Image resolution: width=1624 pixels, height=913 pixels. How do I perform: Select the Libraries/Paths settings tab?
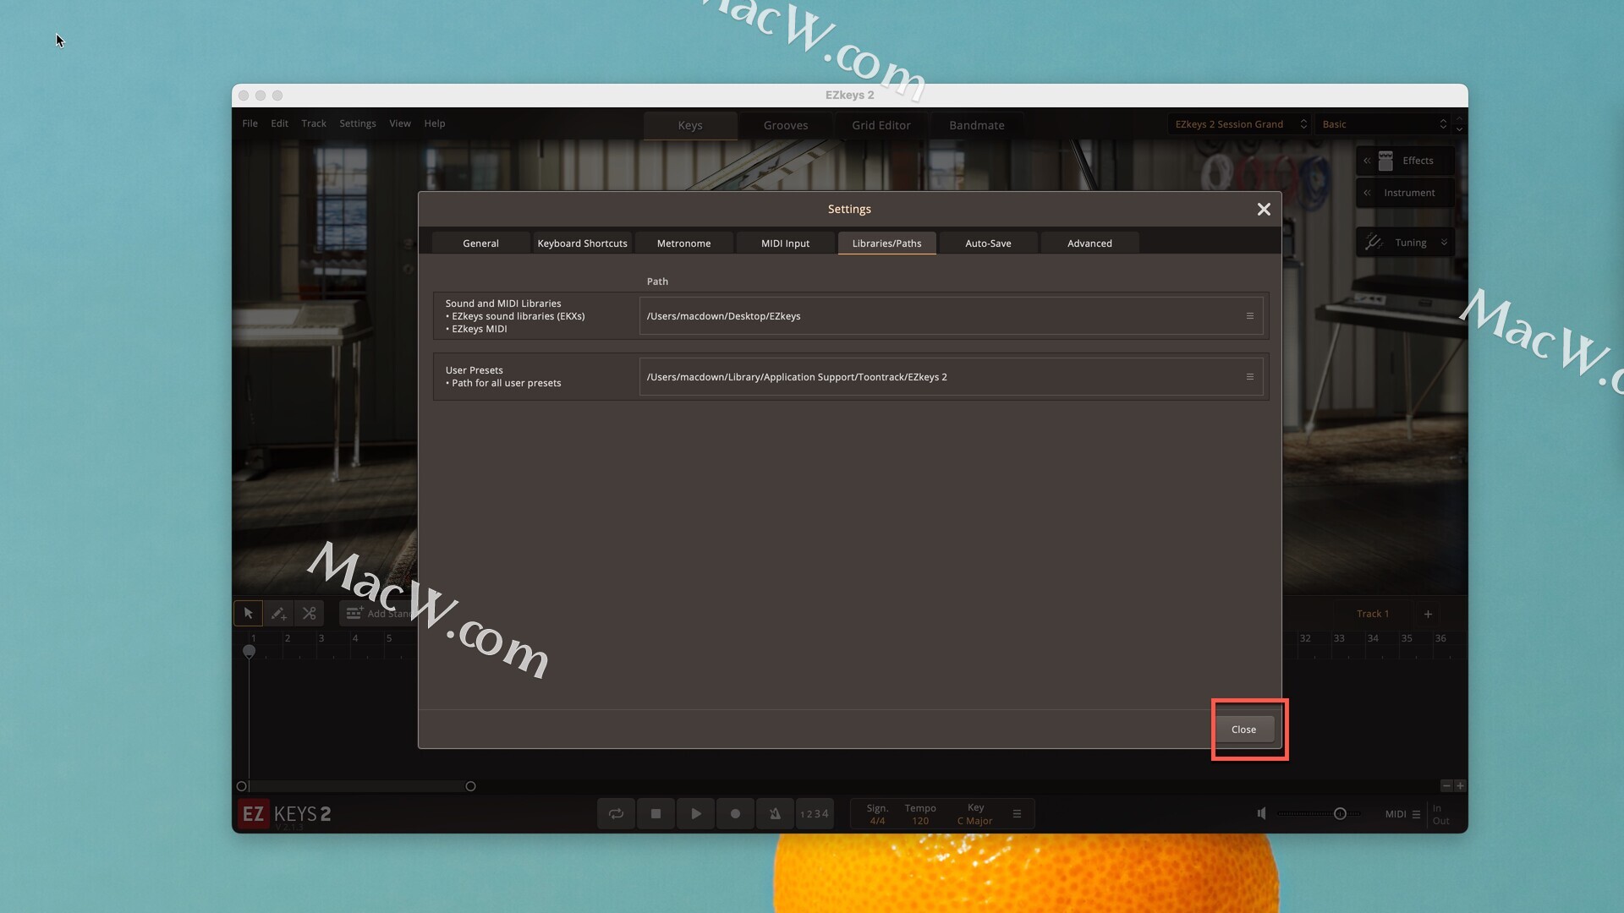886,243
